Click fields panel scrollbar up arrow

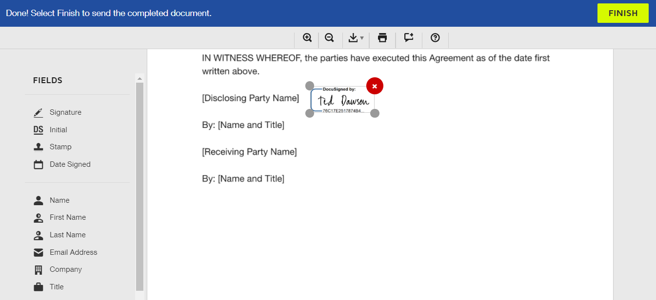139,78
